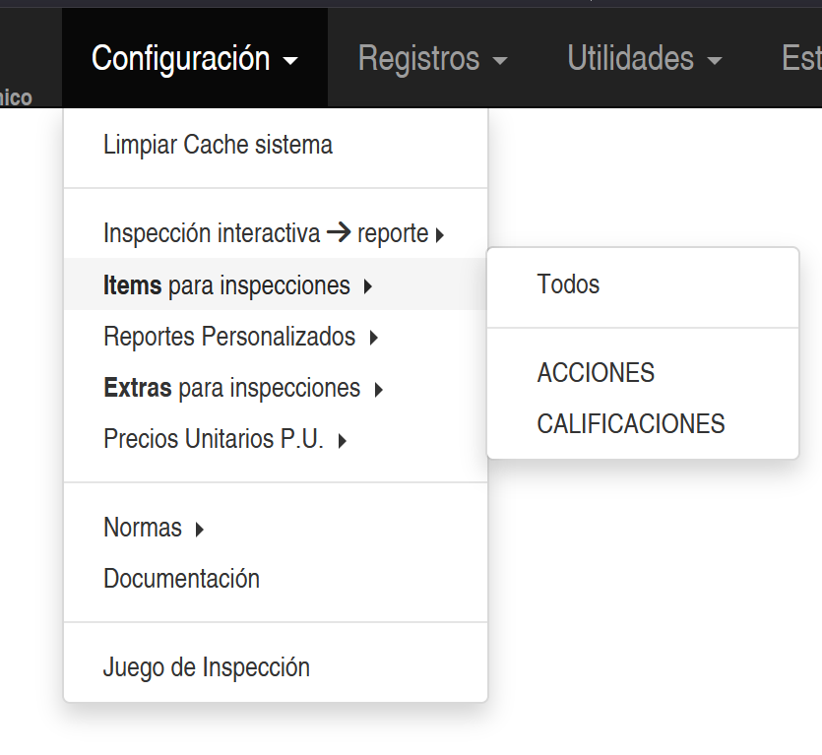Select Limpiar Cache sistema
This screenshot has height=755, width=822.
tap(218, 146)
